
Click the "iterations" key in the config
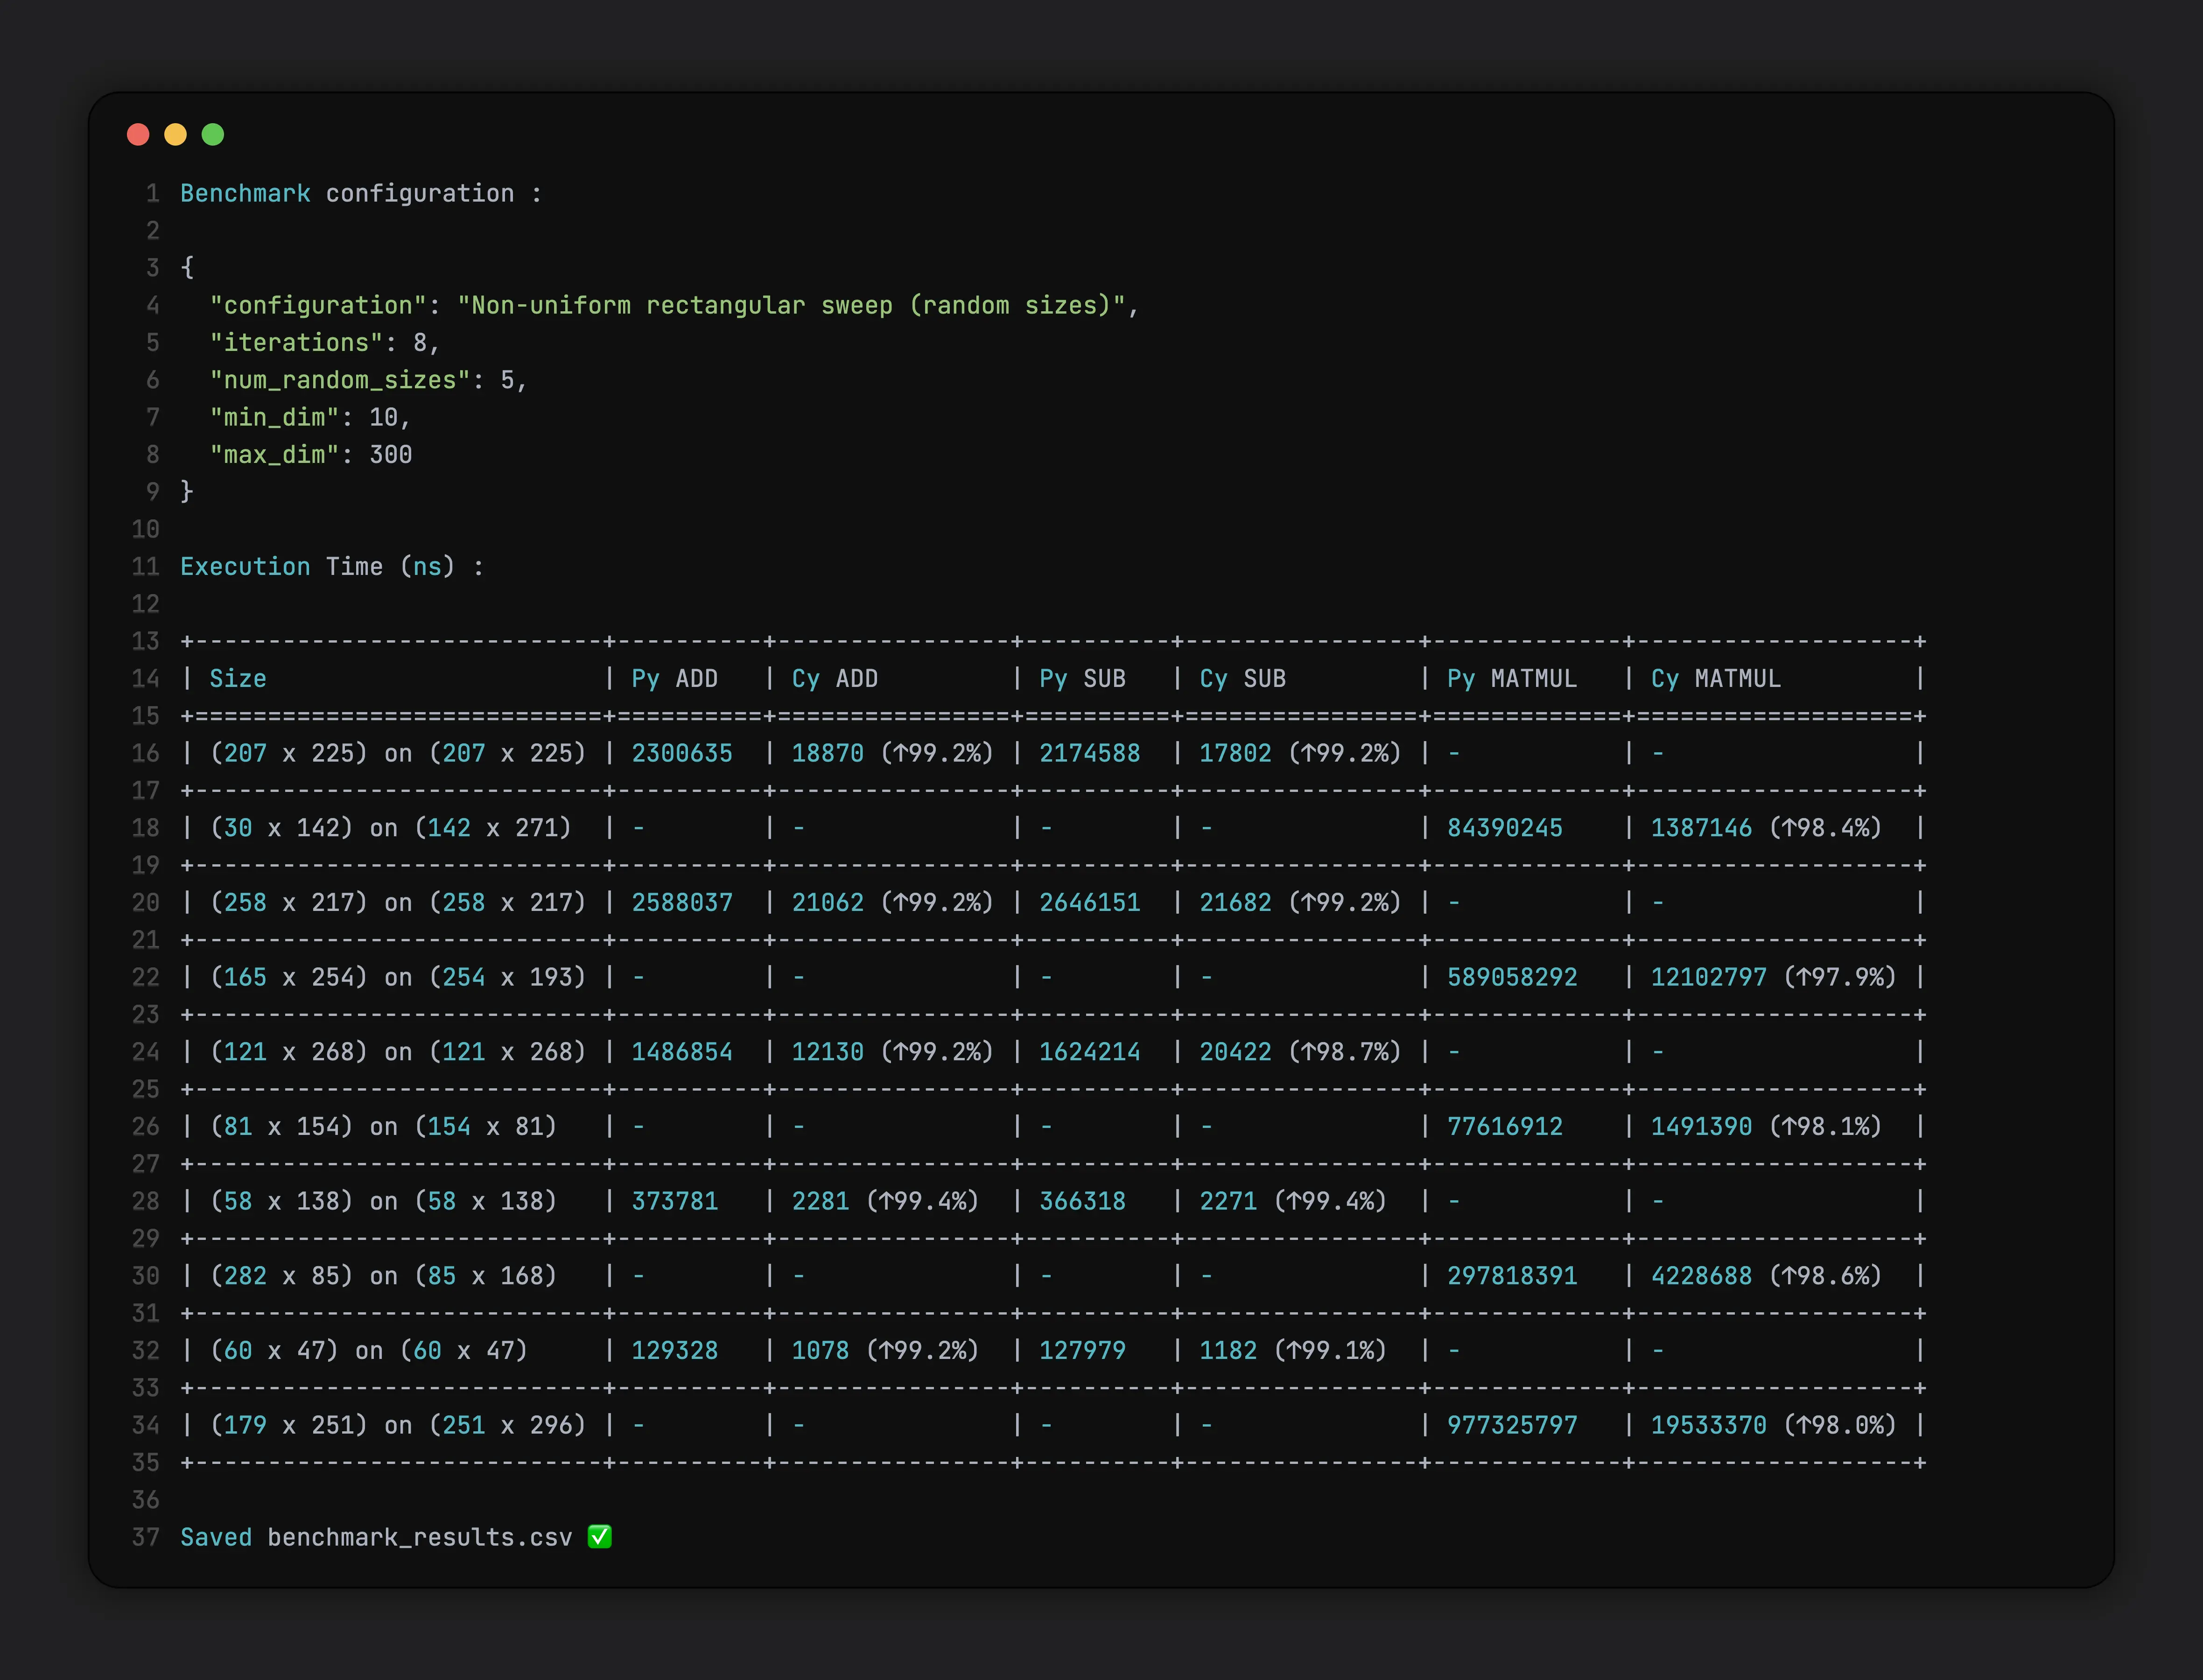click(296, 343)
